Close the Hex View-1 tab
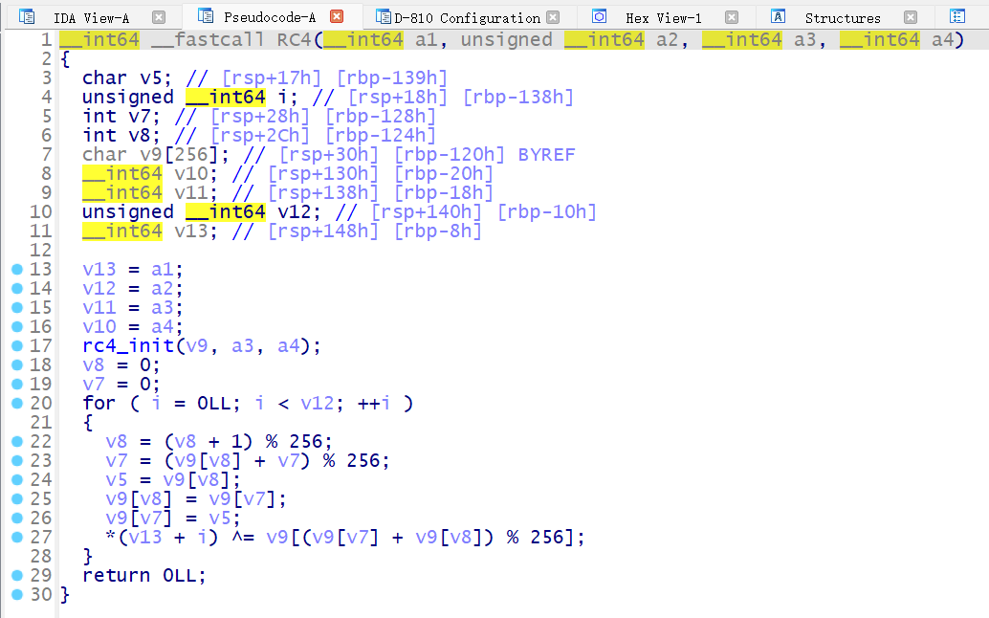The height and width of the screenshot is (618, 989). coord(732,17)
